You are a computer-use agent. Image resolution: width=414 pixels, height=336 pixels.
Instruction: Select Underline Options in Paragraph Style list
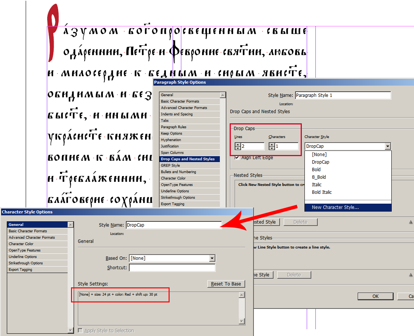click(x=190, y=191)
